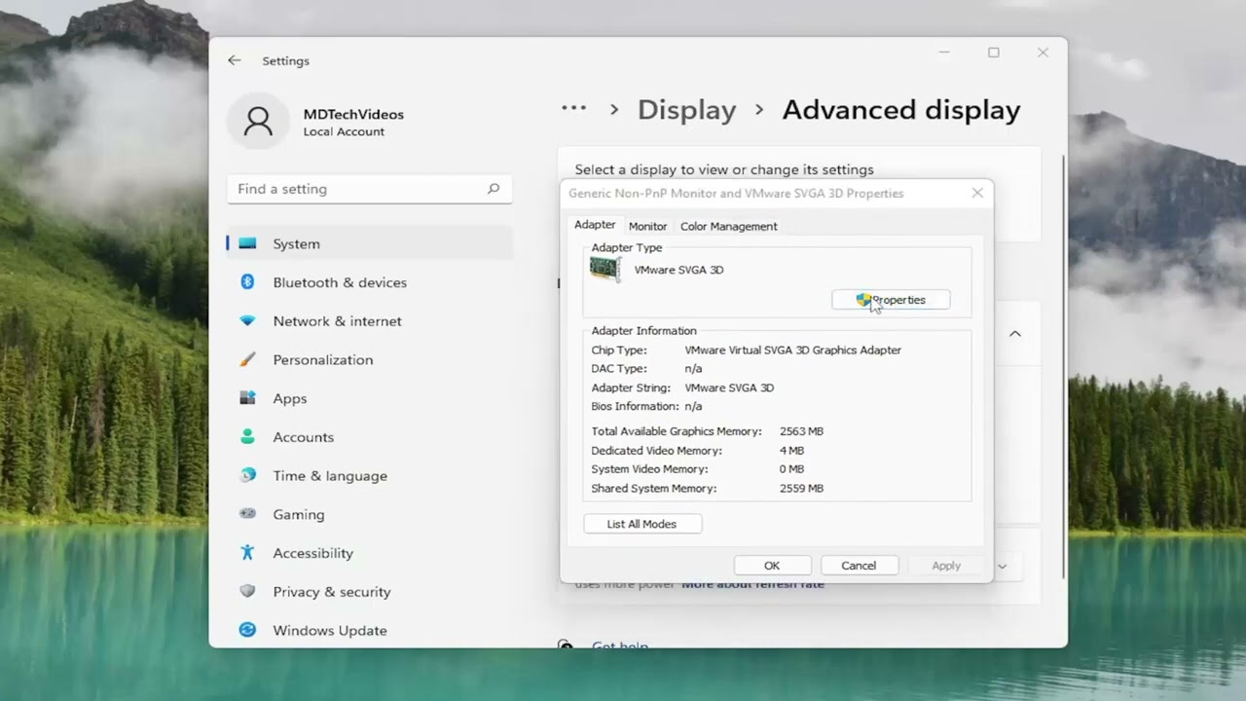Click the Apps icon in sidebar

247,398
